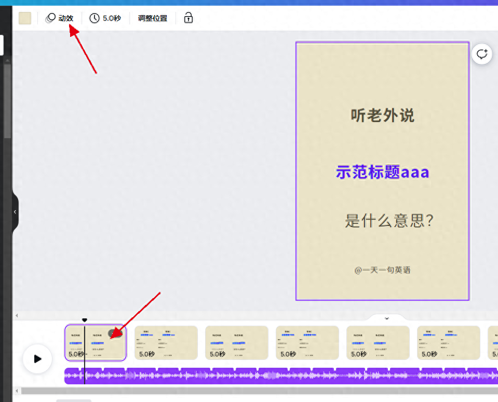The width and height of the screenshot is (498, 402).
Task: Collapse the left sidebar using its chevron
Action: click(x=15, y=211)
